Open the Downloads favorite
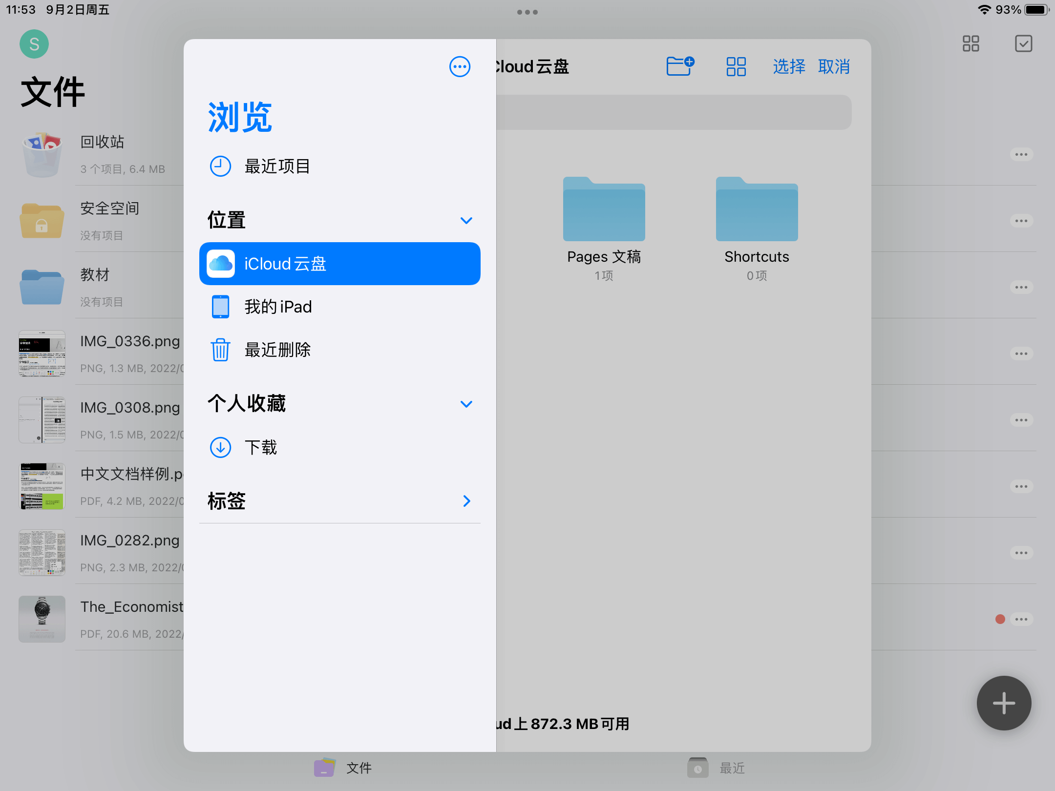Screen dimensions: 1055x791 tap(339, 447)
